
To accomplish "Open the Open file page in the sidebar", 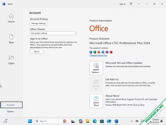I will point(11,60).
